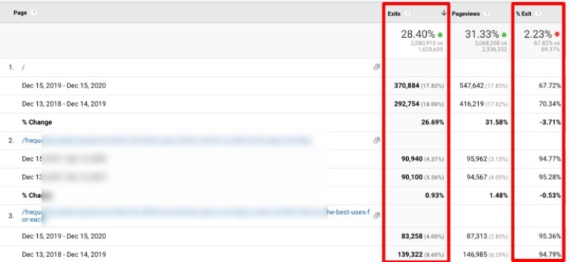Open the row 3 link ending best-uses-f
Screen dimensions: 570x262
pos(196,216)
